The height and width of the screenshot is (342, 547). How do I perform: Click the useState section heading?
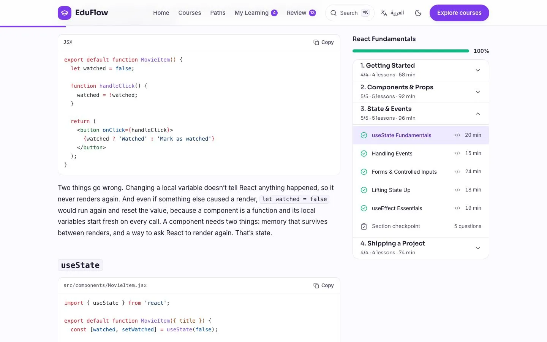pos(80,265)
